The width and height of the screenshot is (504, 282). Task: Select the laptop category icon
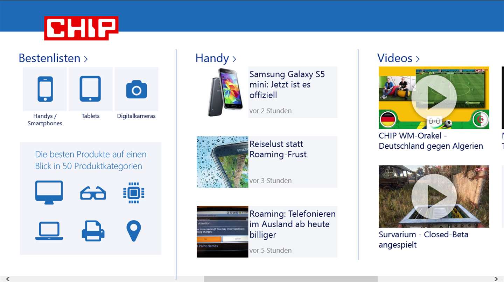(49, 231)
